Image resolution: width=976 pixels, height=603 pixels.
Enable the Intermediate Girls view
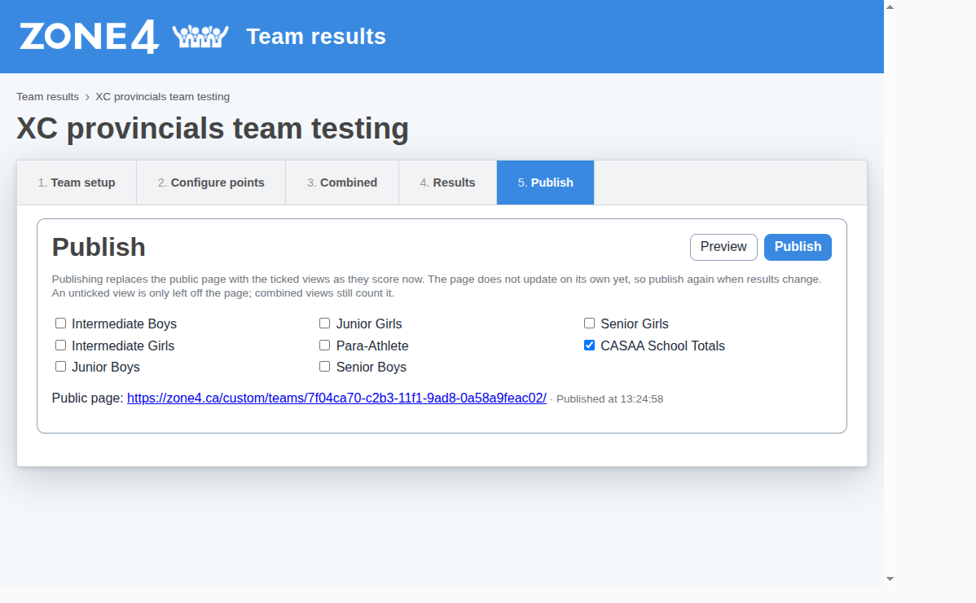click(60, 345)
